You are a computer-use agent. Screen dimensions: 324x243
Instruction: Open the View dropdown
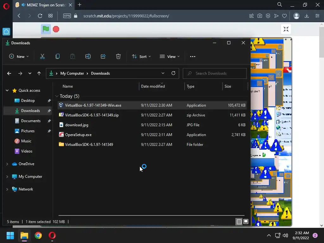point(170,56)
